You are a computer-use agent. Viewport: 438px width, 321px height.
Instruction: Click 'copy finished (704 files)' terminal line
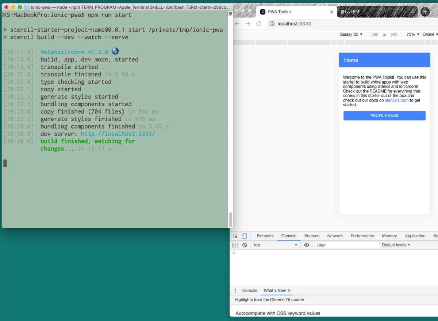82,111
